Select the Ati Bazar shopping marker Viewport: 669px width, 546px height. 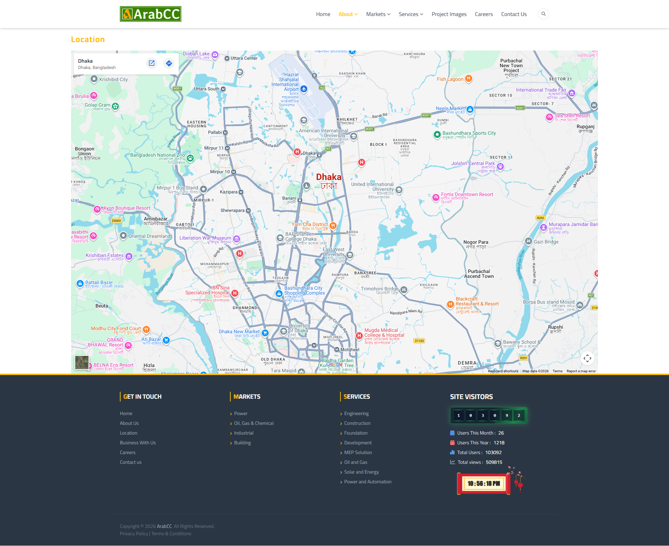166,340
